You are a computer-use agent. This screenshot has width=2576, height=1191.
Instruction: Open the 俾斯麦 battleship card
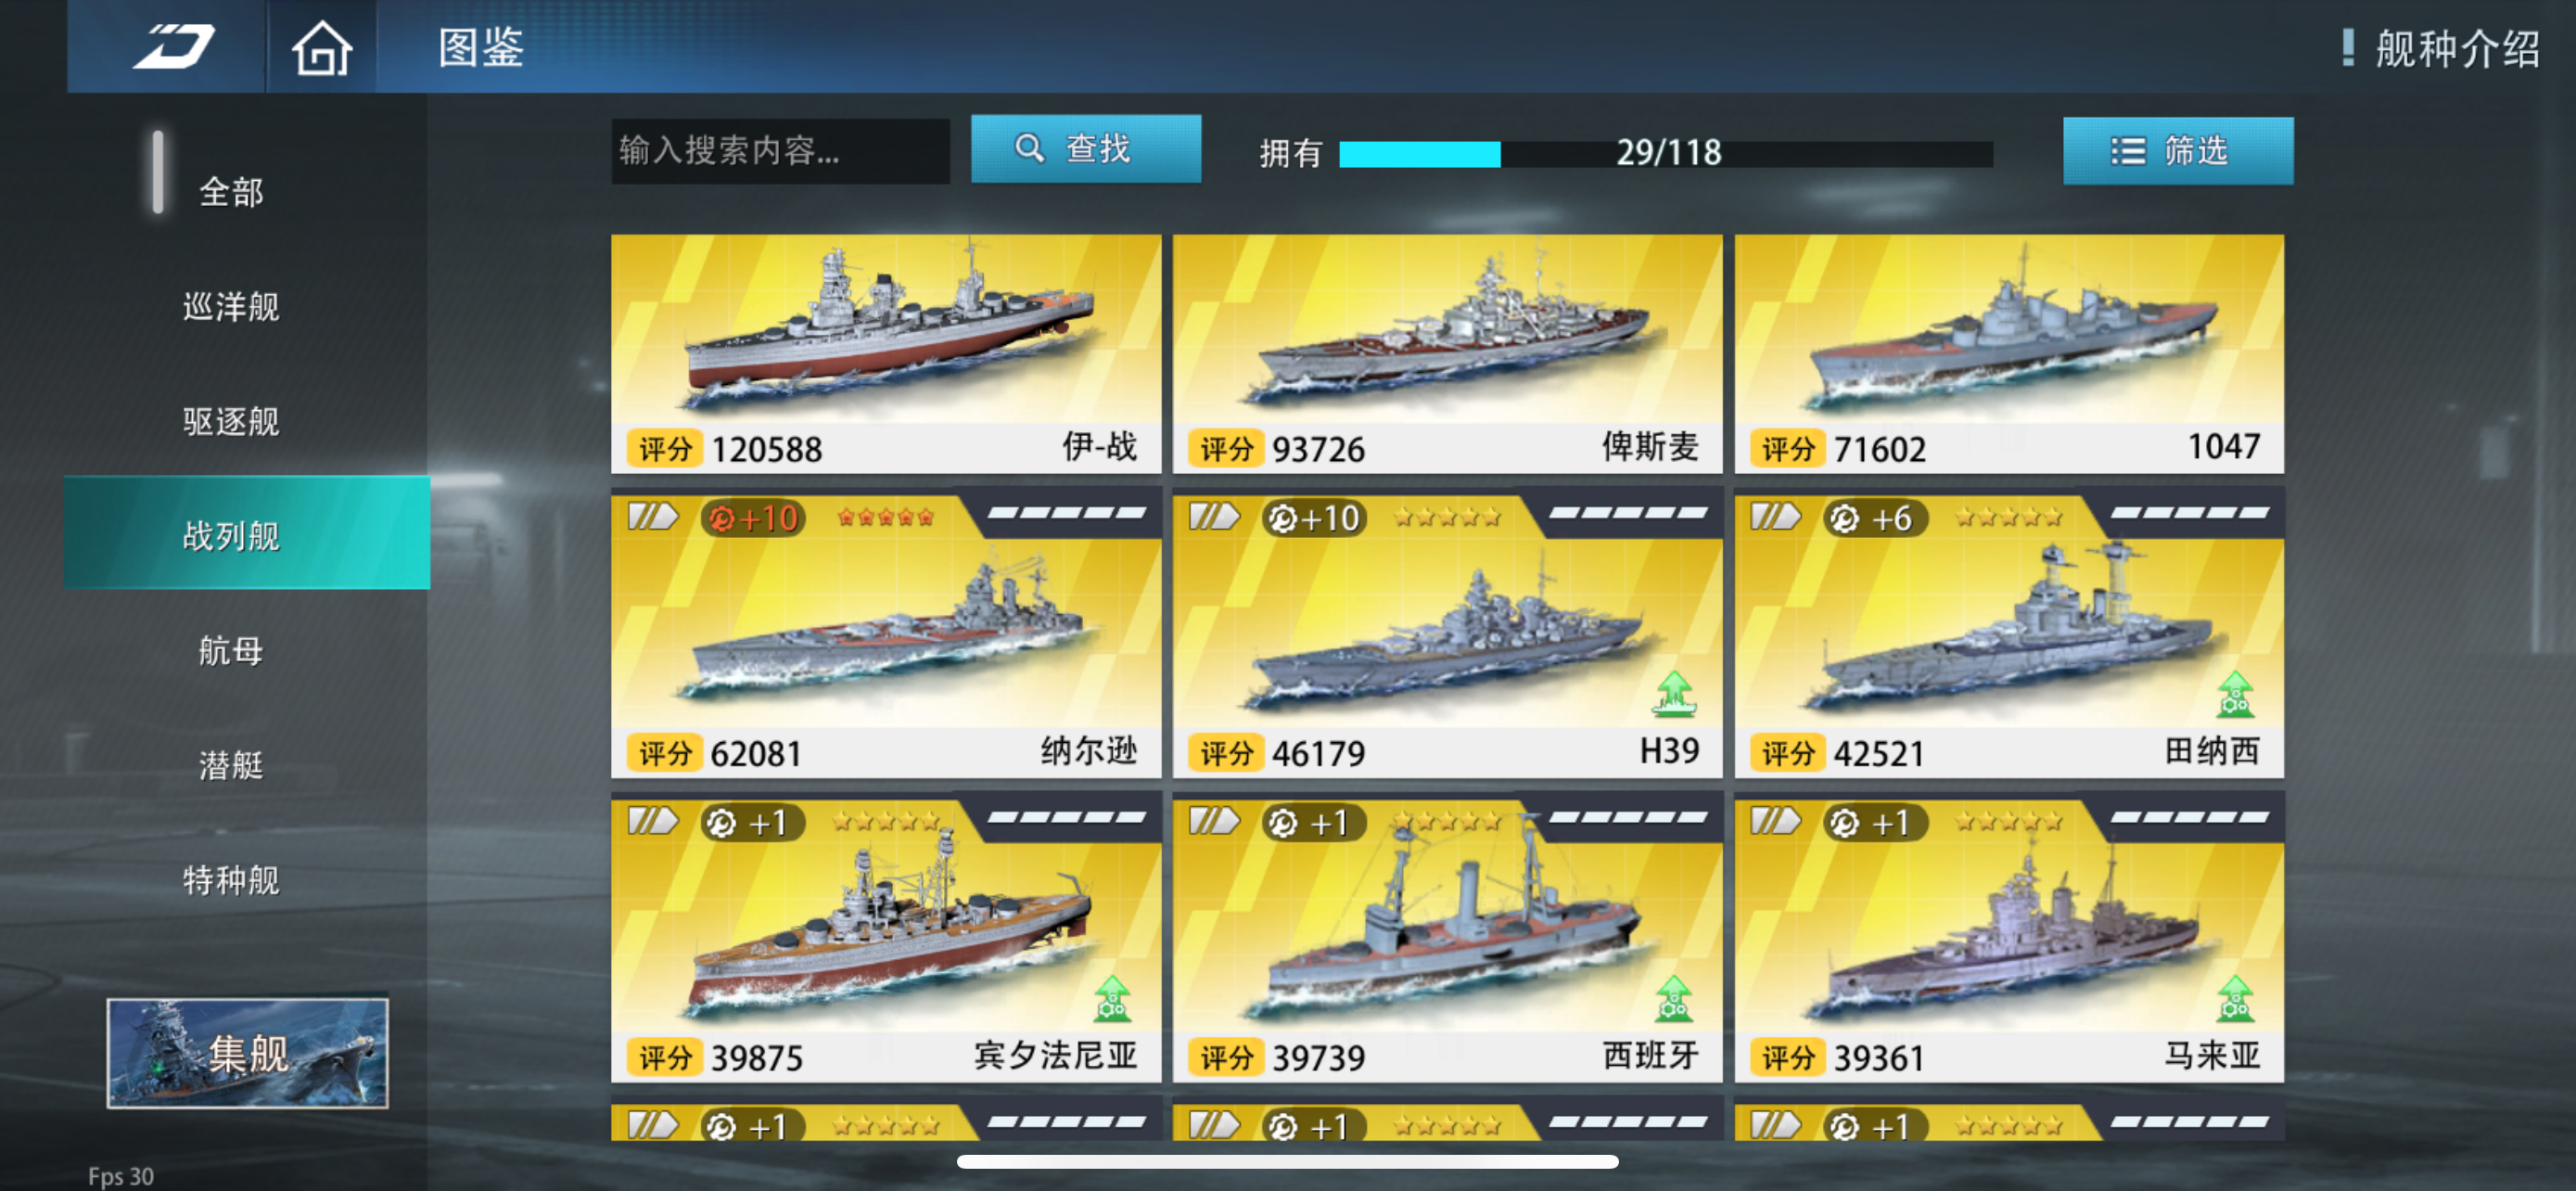click(x=1447, y=353)
